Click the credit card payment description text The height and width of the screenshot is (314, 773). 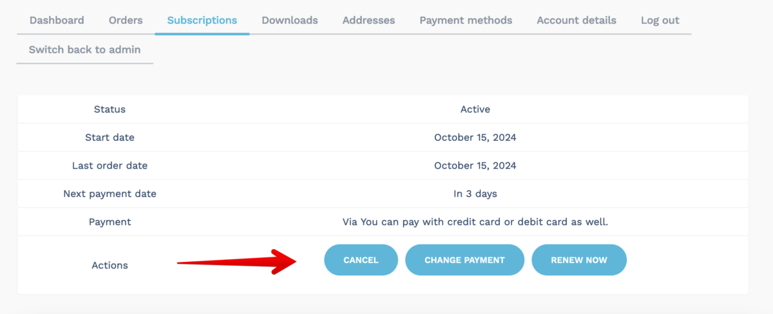tap(475, 222)
